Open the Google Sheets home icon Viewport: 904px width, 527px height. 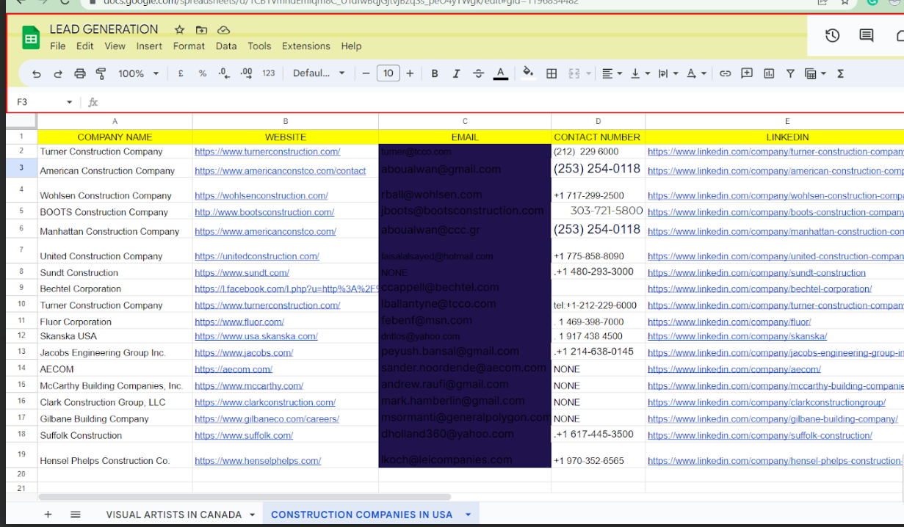pyautogui.click(x=30, y=37)
